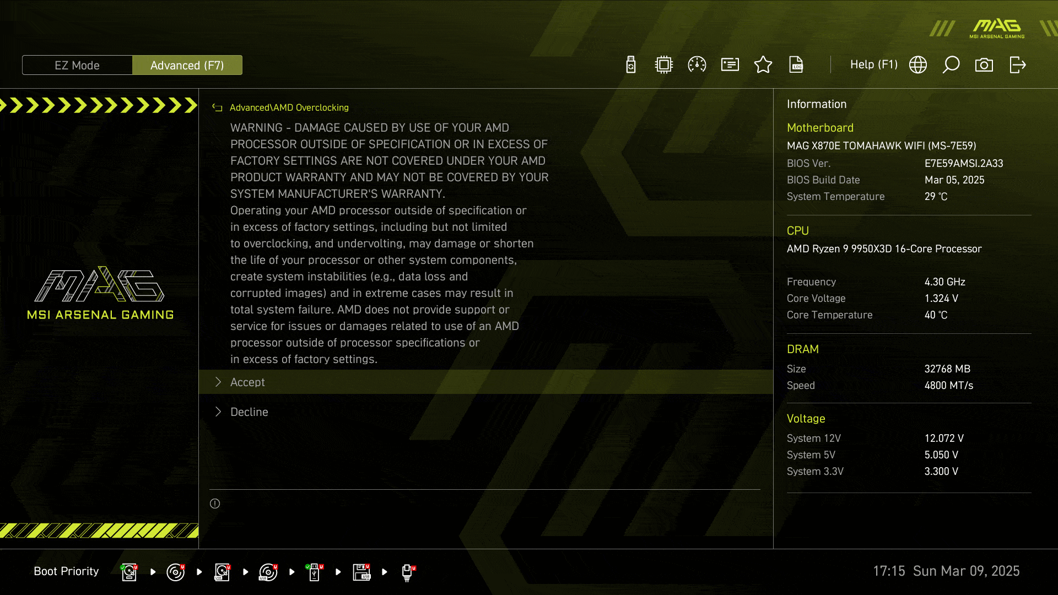
Task: Select the Advanced (F7) mode tab
Action: tap(187, 66)
